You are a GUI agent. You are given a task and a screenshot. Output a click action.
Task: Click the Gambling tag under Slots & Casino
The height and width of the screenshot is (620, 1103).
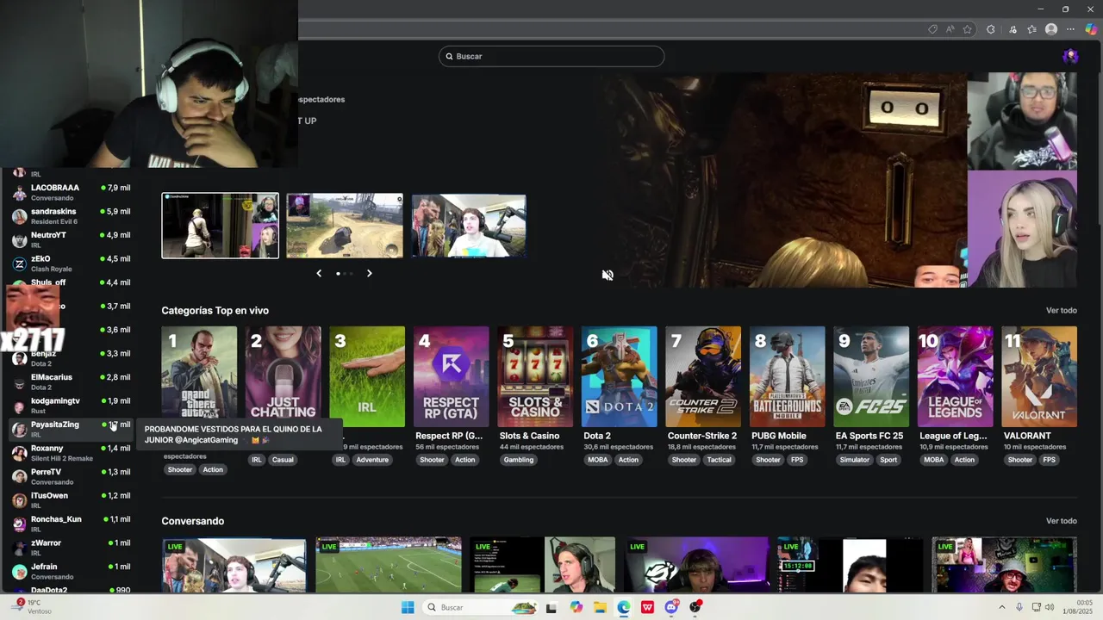click(519, 460)
